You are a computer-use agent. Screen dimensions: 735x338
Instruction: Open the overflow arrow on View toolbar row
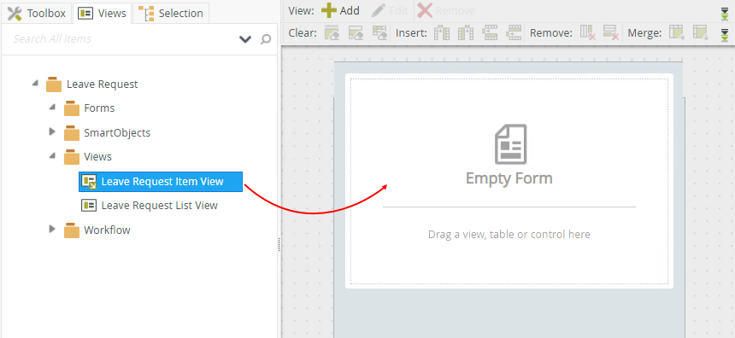725,14
